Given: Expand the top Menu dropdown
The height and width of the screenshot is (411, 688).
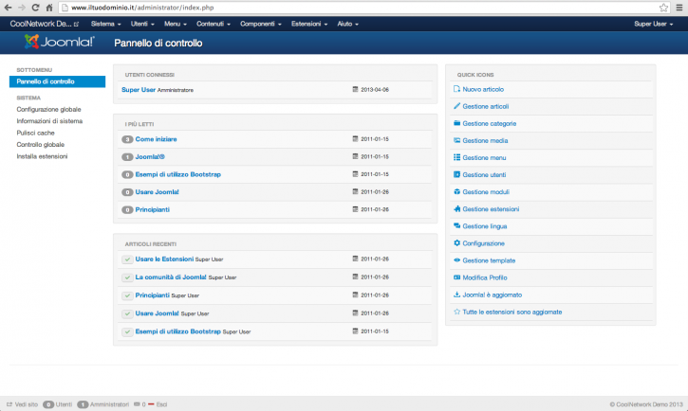Looking at the screenshot, I should coord(176,24).
